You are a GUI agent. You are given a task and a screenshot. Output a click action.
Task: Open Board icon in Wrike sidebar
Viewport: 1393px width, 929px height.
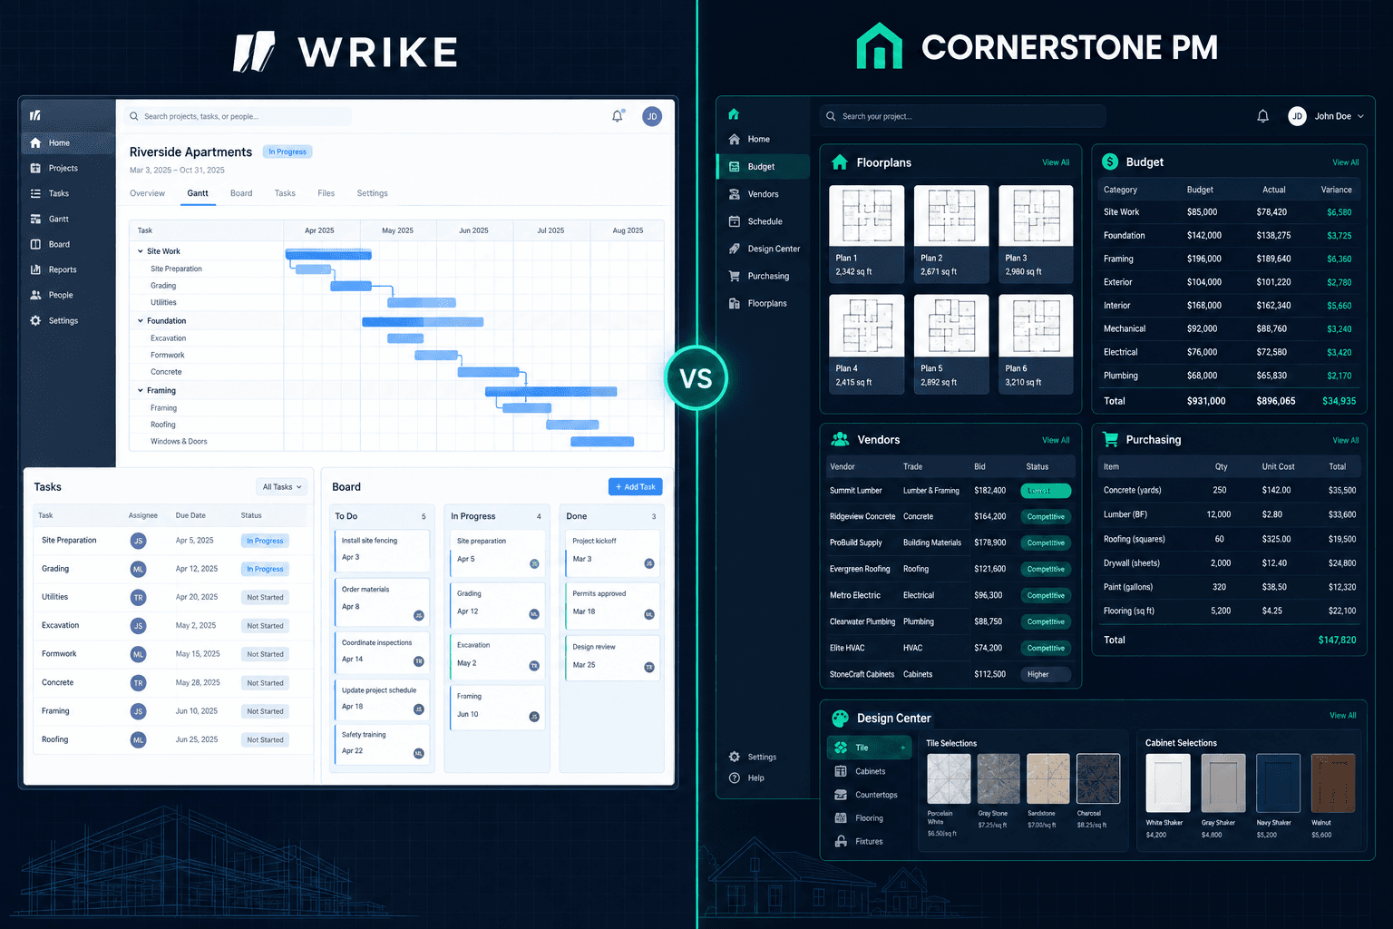point(35,244)
